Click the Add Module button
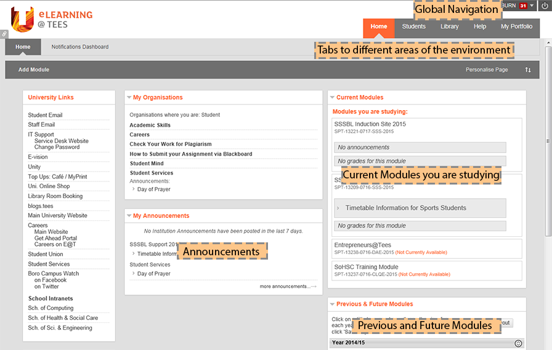This screenshot has width=552, height=350. pos(34,70)
